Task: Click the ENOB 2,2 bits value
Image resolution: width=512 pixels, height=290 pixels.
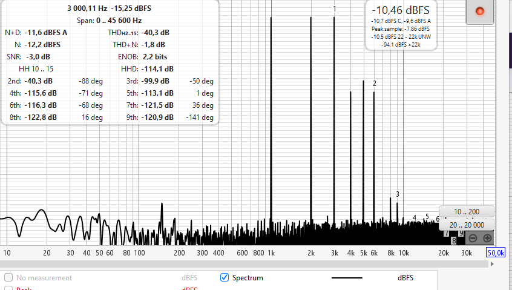Action: click(155, 56)
